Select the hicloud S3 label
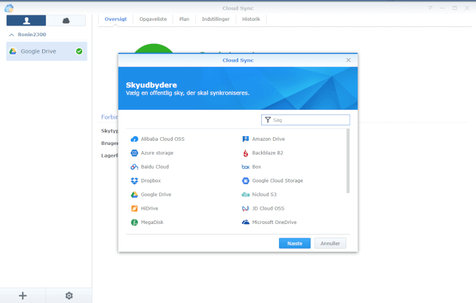The image size is (476, 303). [264, 194]
